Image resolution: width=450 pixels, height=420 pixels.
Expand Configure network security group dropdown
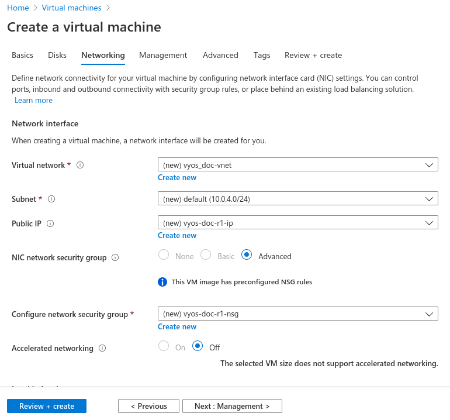(x=297, y=314)
